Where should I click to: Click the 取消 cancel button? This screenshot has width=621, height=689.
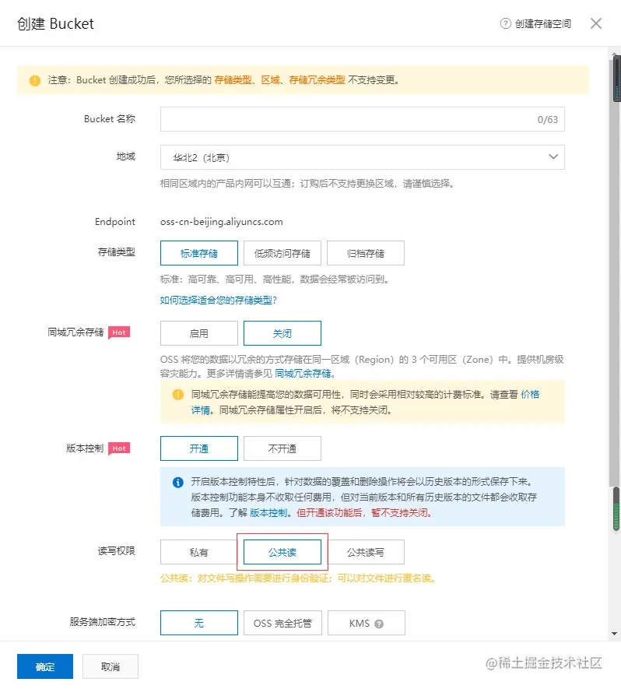point(111,666)
